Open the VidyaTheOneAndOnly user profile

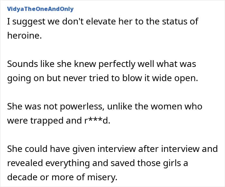(x=40, y=9)
